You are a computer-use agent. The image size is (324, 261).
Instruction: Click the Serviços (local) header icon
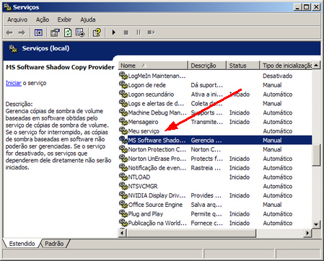pyautogui.click(x=13, y=48)
